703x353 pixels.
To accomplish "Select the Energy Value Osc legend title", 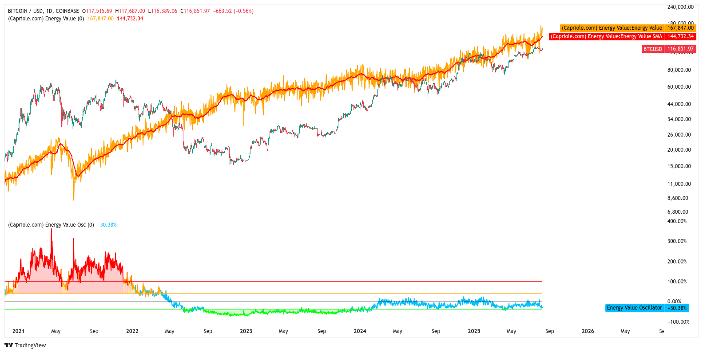I will (x=51, y=225).
